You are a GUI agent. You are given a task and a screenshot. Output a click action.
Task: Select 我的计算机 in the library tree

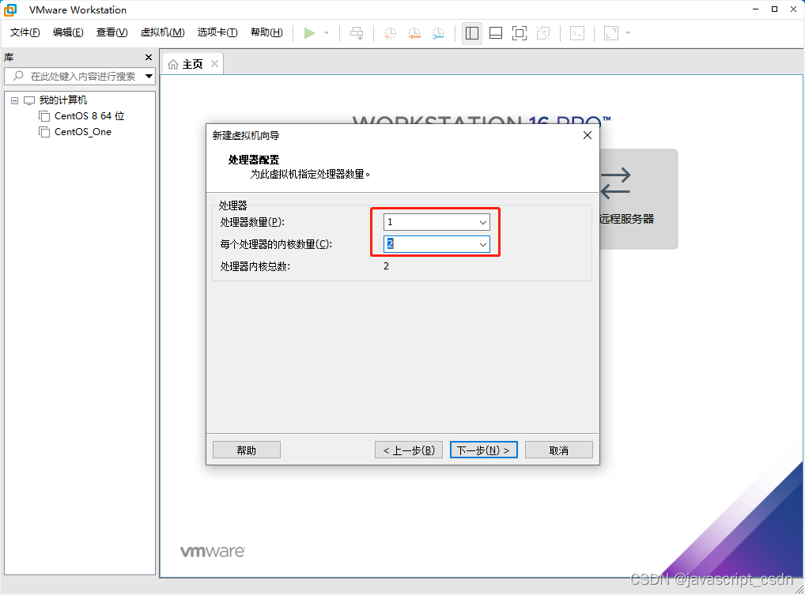point(63,100)
